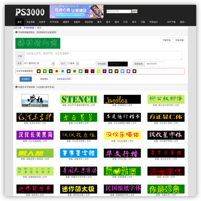This screenshot has height=201, width=201.
Task: Select the 汉仪花衣体 font sample
Action: 79,135
